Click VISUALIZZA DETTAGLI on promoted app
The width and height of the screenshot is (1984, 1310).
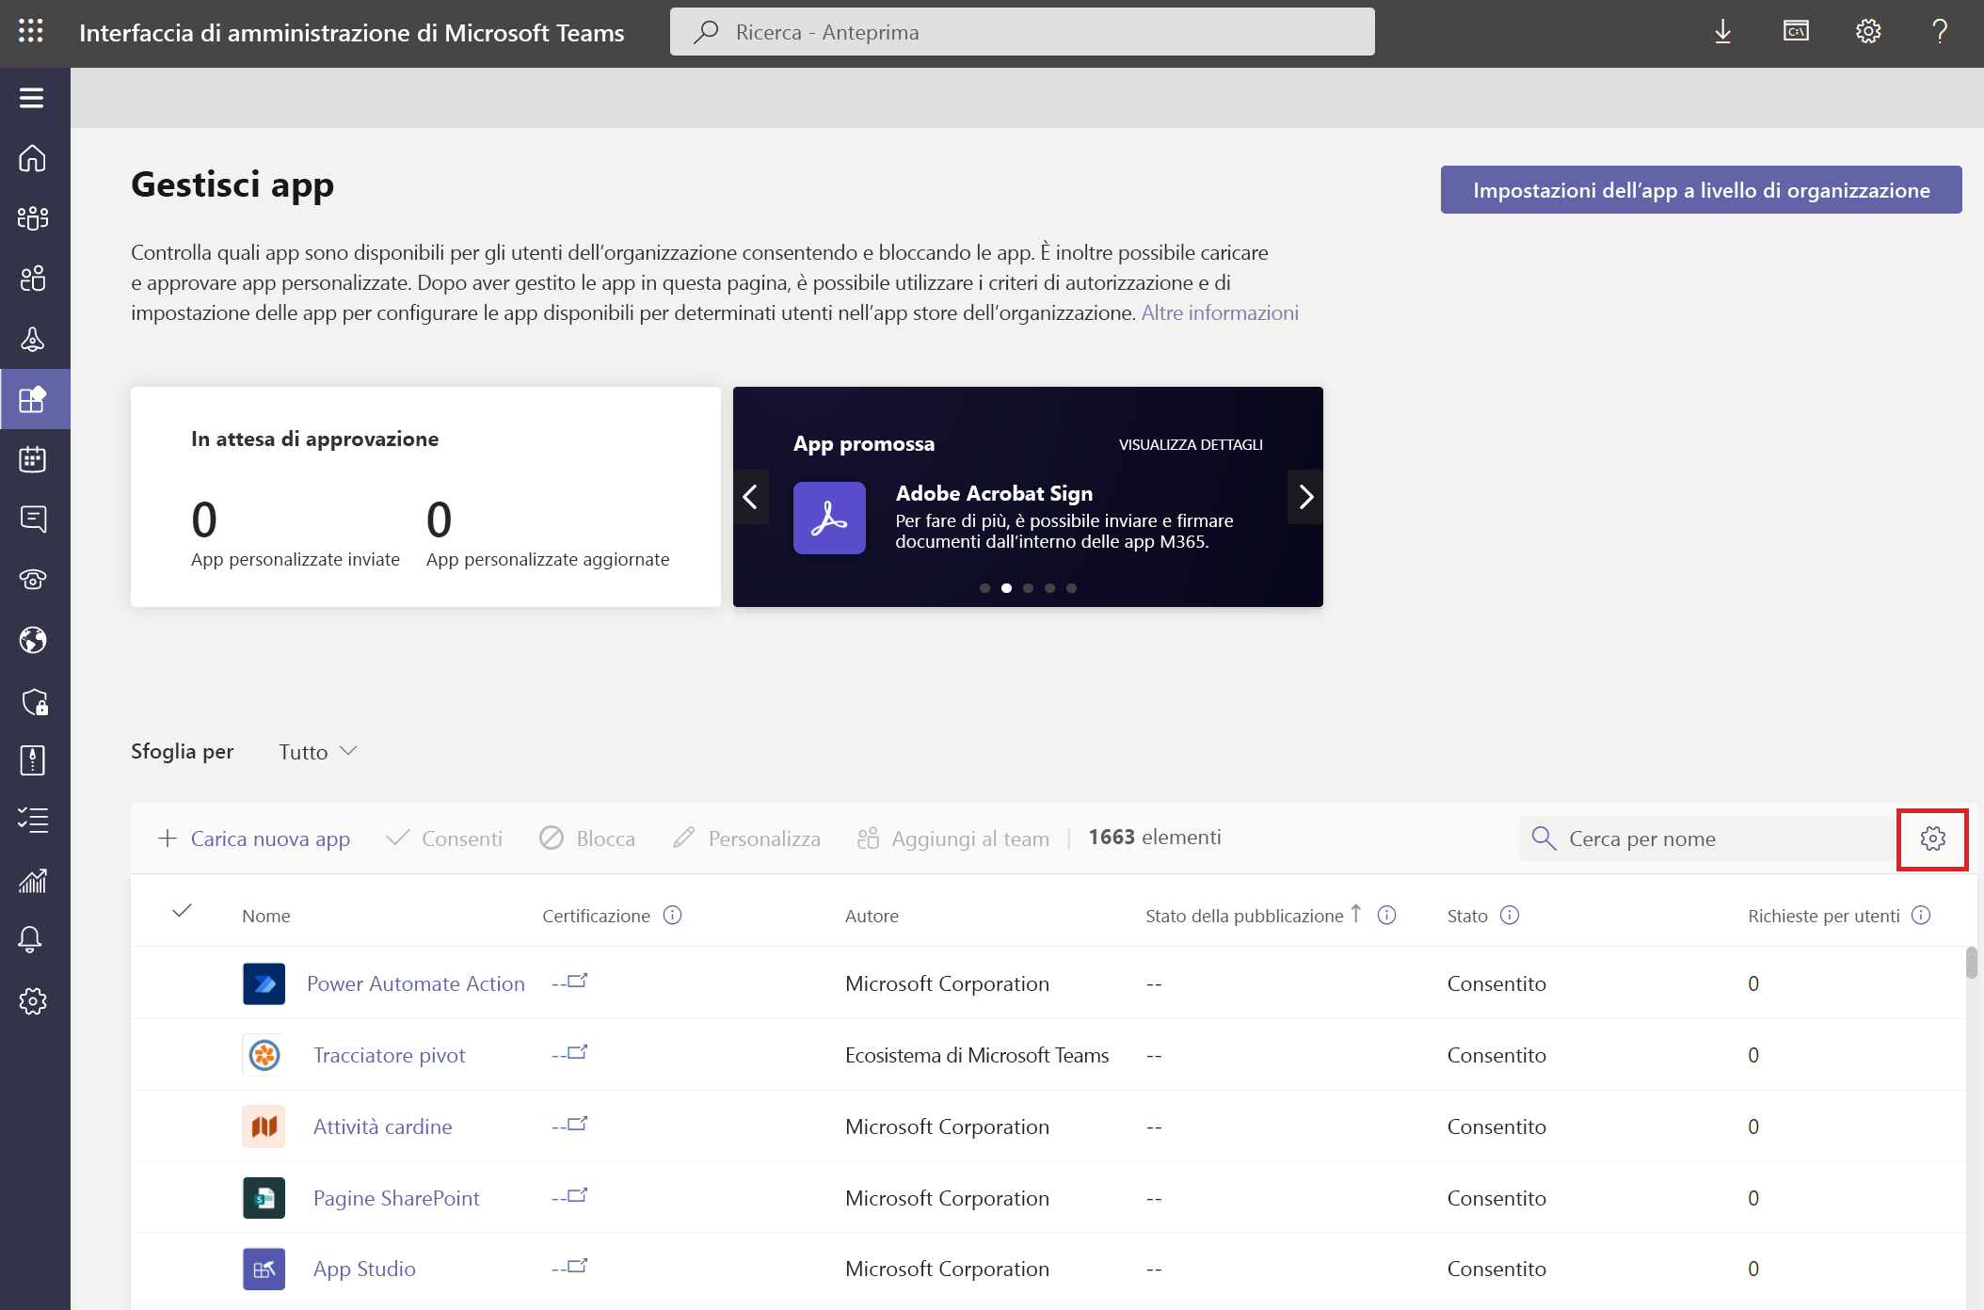(x=1191, y=444)
